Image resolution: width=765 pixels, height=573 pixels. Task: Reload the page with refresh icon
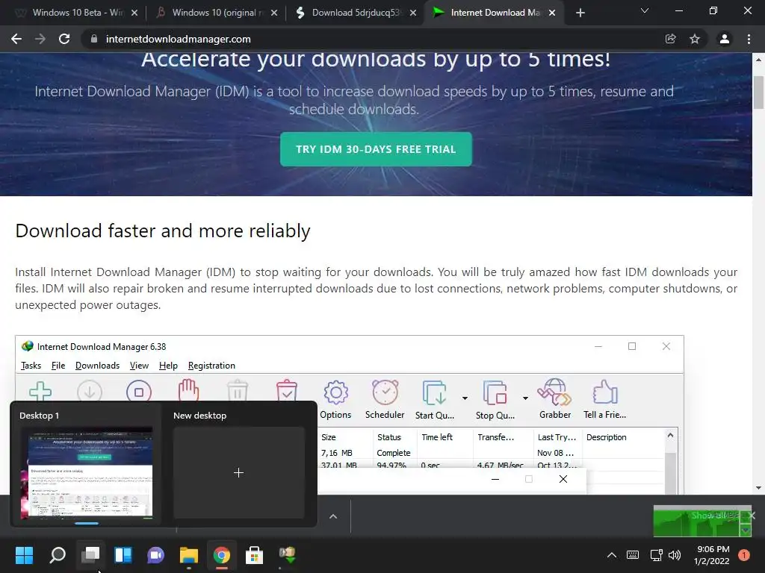tap(64, 39)
